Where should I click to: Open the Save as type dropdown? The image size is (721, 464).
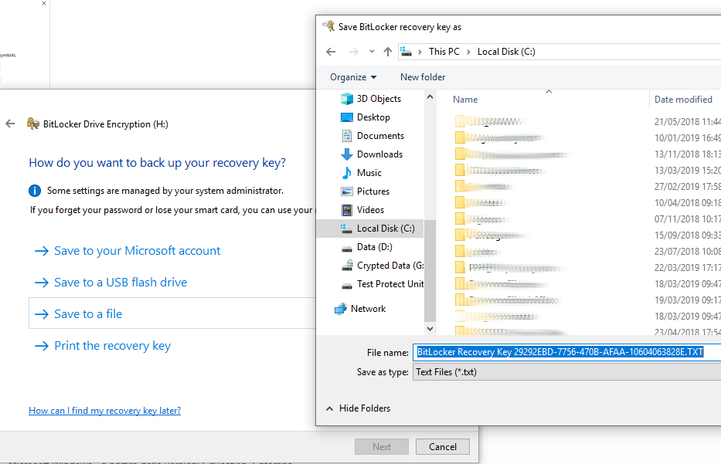[x=566, y=372]
